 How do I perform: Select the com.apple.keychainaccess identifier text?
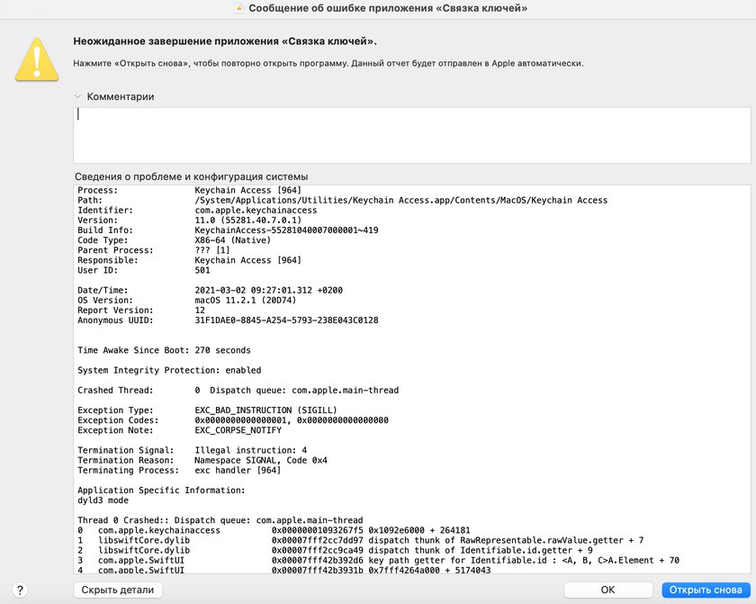point(256,210)
